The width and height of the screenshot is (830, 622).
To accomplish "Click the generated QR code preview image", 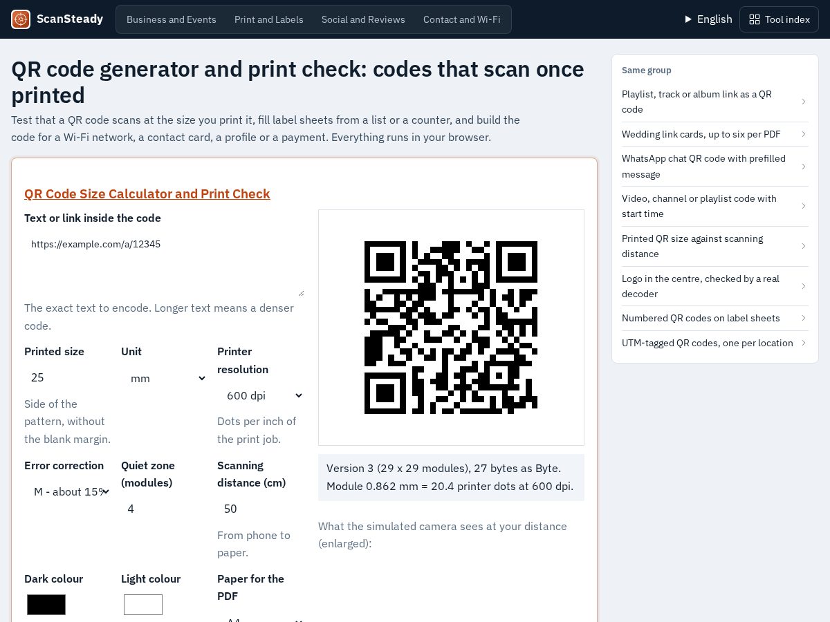I will pos(451,328).
